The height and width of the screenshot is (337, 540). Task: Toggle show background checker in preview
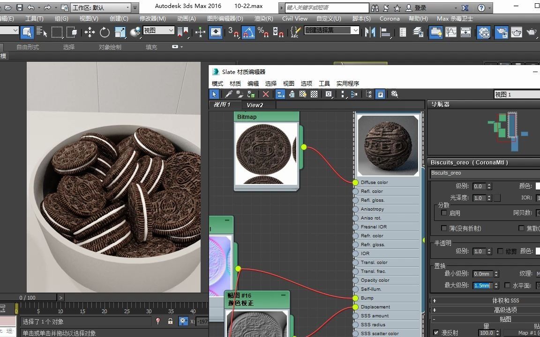[314, 94]
